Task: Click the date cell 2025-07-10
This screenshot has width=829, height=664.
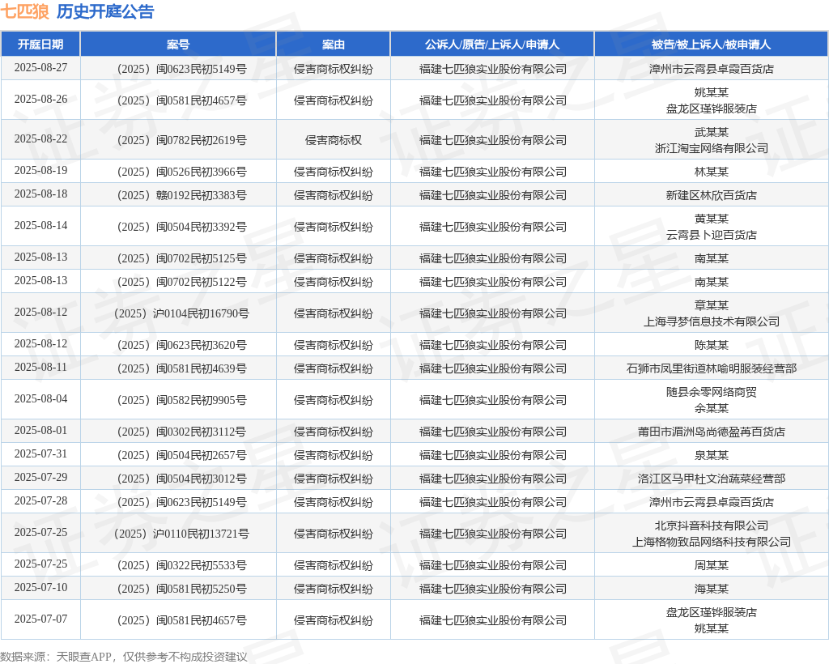Action: point(40,587)
